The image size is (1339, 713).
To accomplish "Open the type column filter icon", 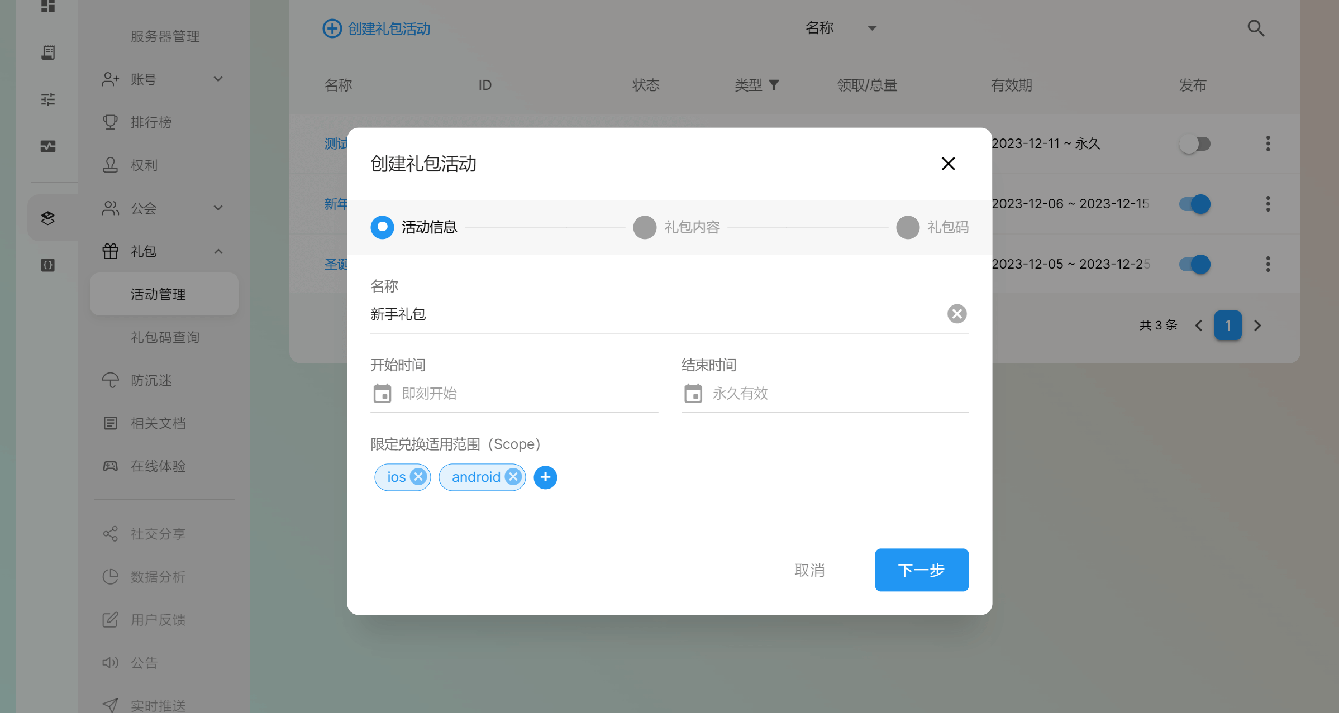I will point(774,85).
